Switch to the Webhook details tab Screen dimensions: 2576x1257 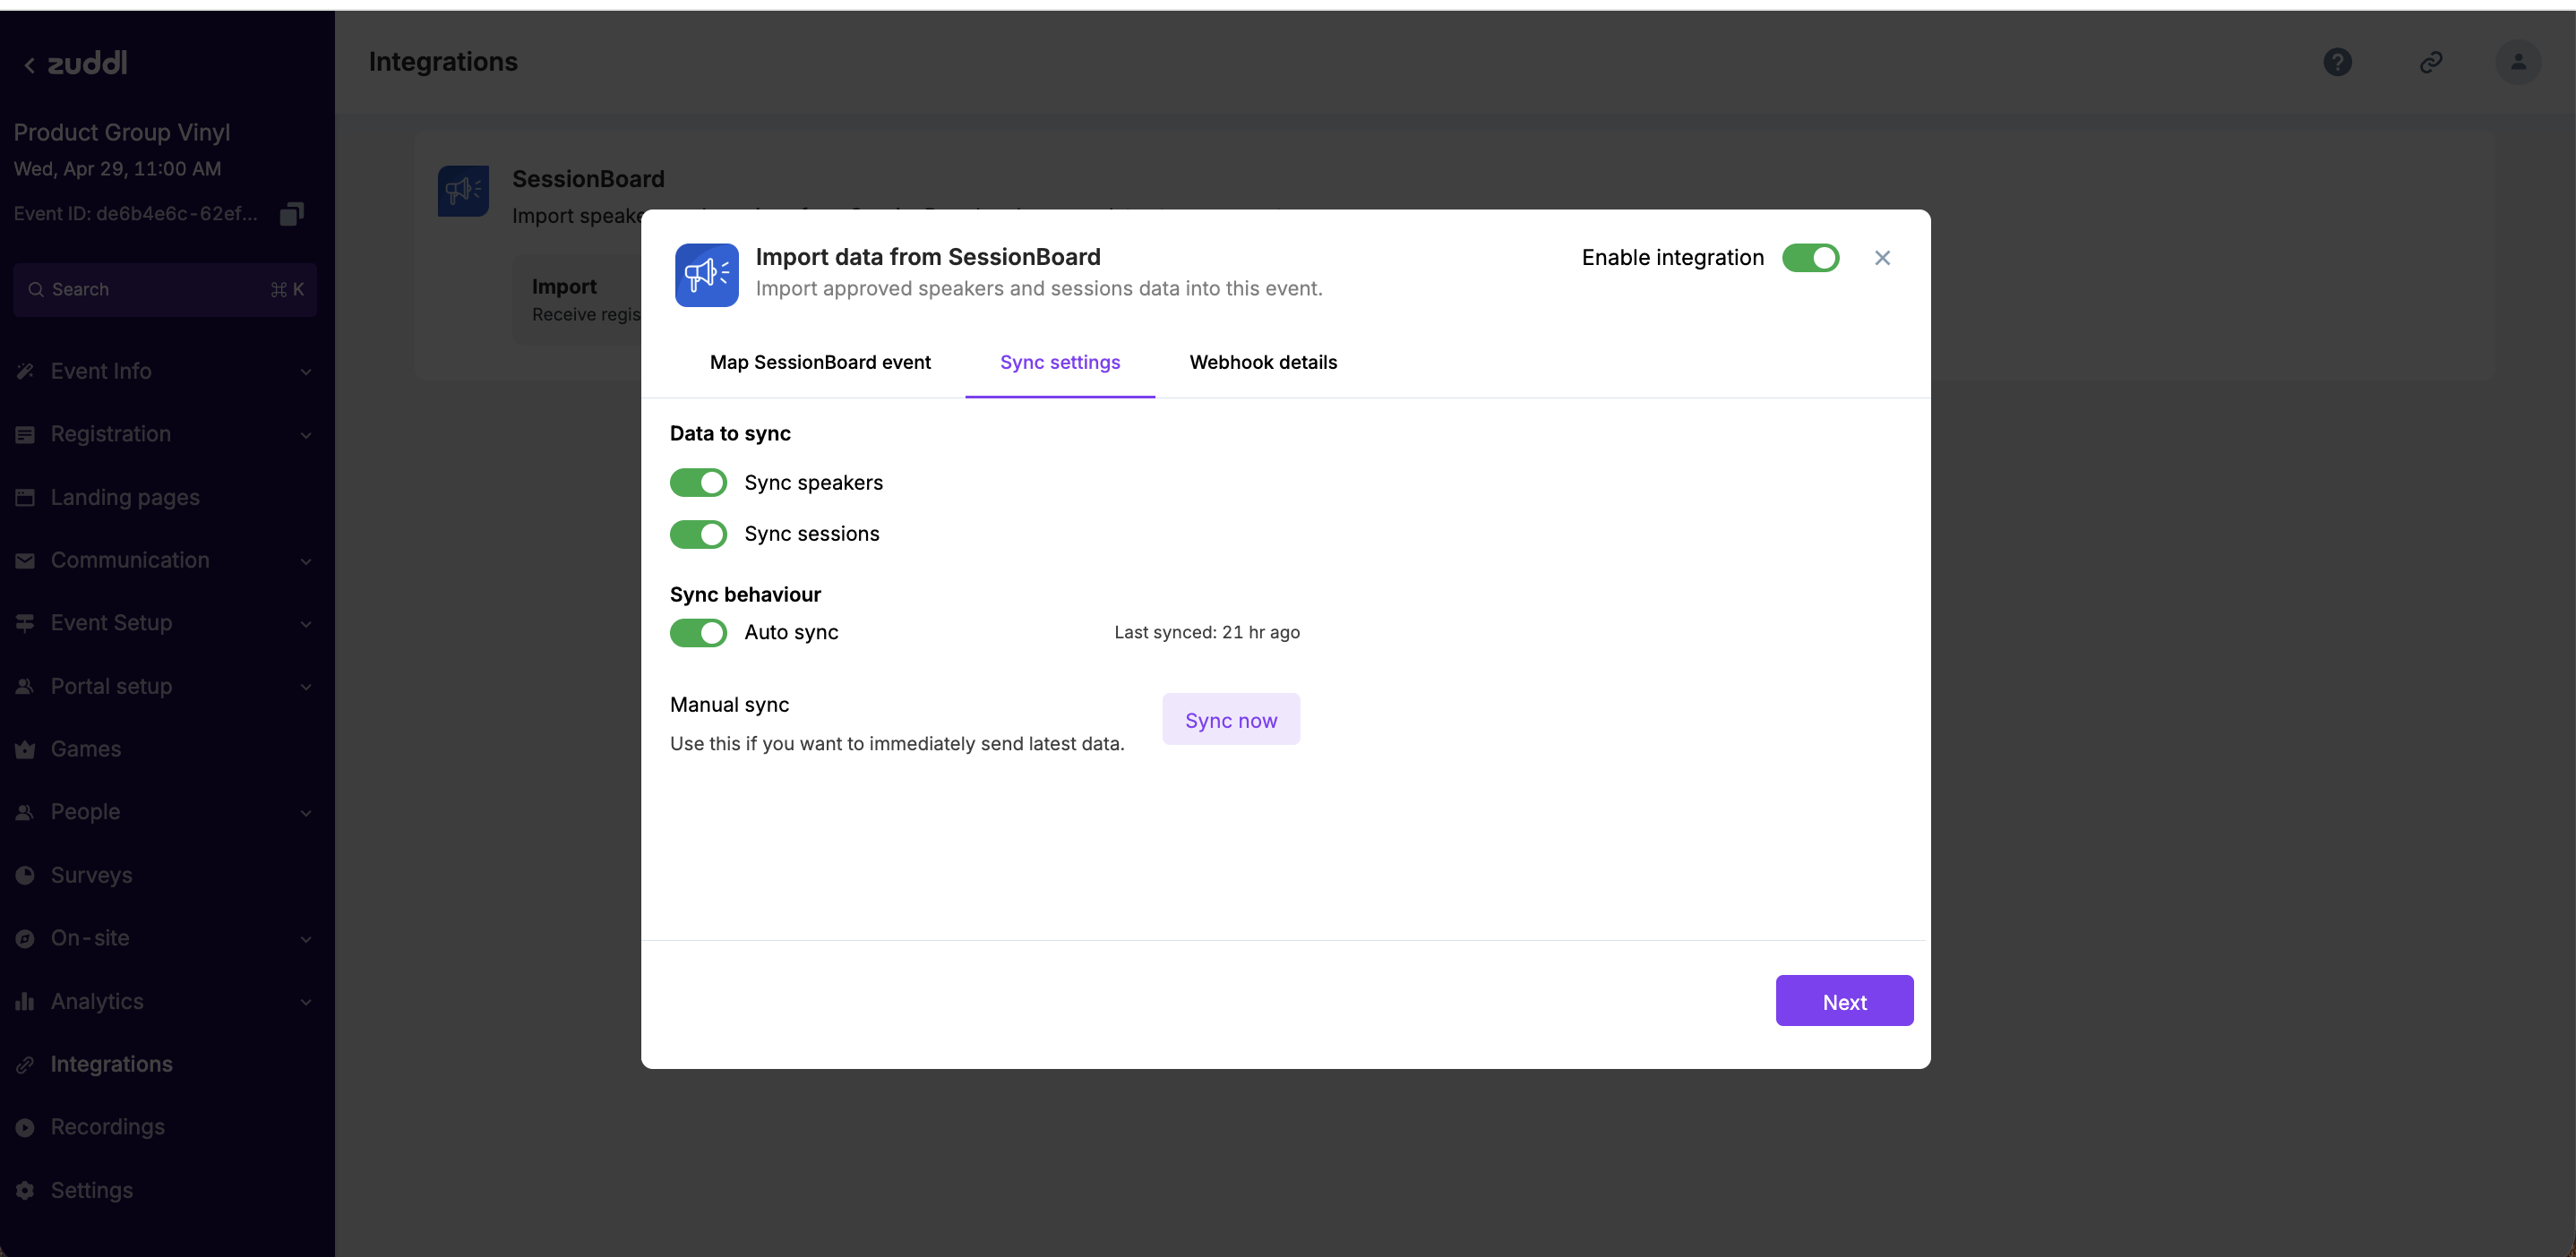(x=1263, y=363)
